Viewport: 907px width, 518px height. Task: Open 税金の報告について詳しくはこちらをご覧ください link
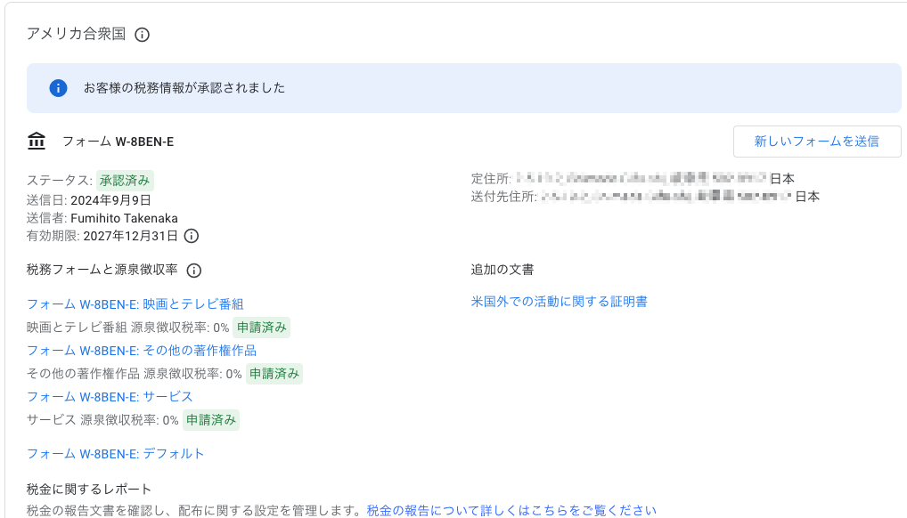click(x=512, y=511)
